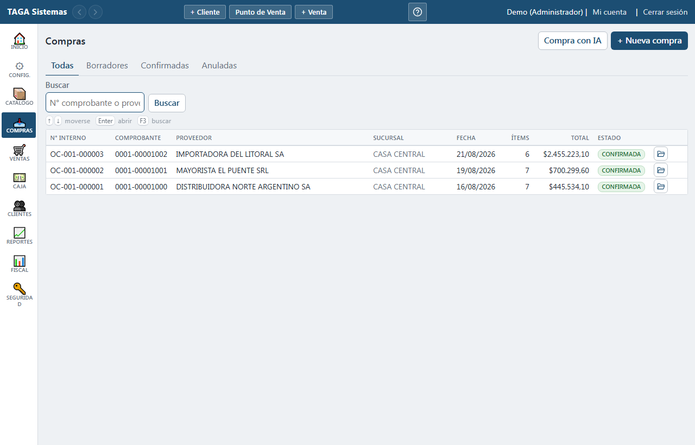Click Cerrar sesión to log out
Viewport: 695px width, 445px height.
[x=665, y=12]
